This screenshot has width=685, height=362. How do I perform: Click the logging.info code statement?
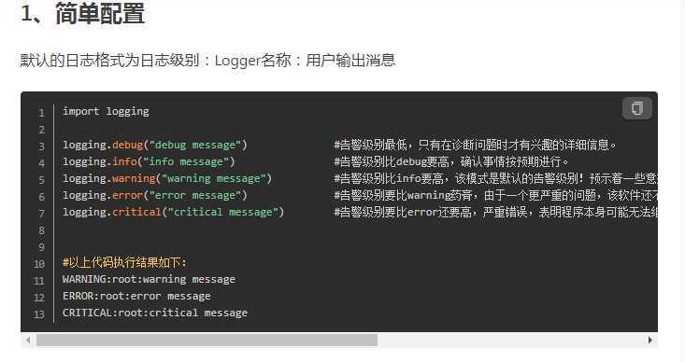149,161
